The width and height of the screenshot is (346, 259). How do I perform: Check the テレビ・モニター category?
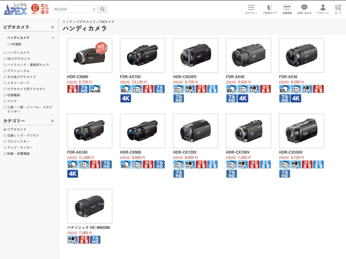coord(5,147)
